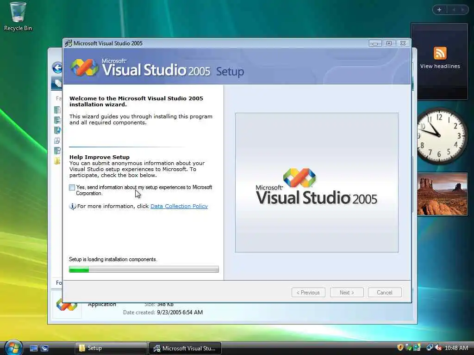Click the setup window title bar icon
474x355 pixels.
click(69, 43)
